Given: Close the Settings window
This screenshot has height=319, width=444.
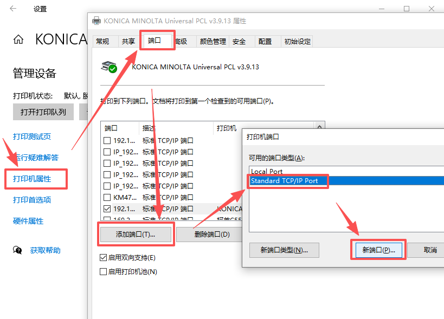Looking at the screenshot, I should click(x=431, y=9).
